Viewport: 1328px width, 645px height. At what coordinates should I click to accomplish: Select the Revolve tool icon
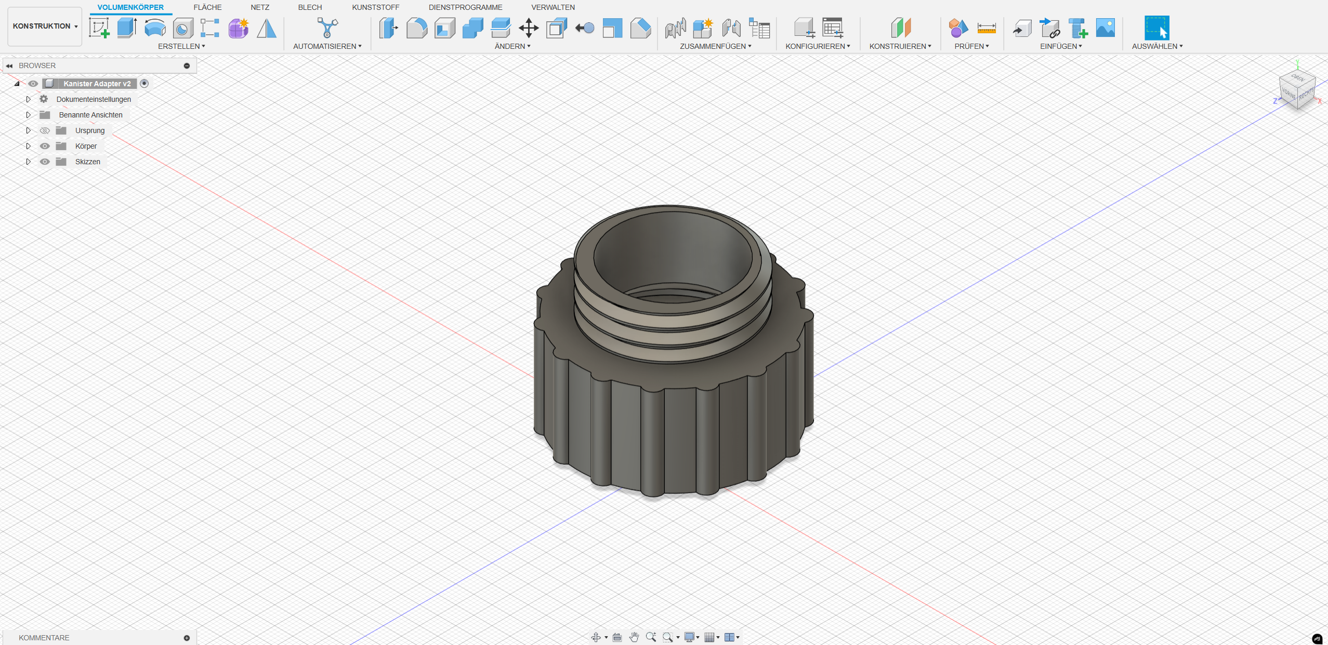point(155,28)
